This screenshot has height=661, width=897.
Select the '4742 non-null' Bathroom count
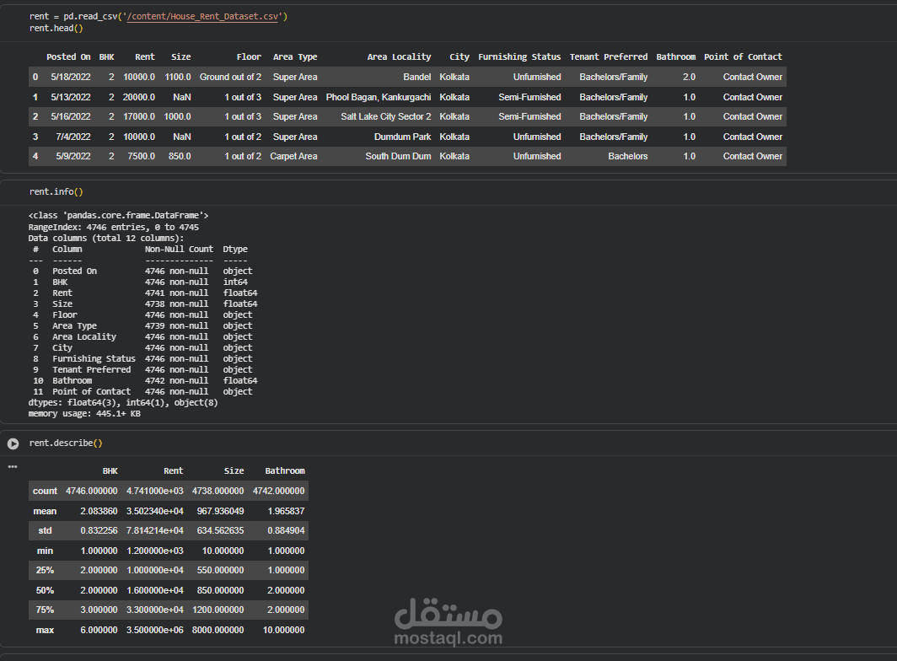[x=177, y=380]
